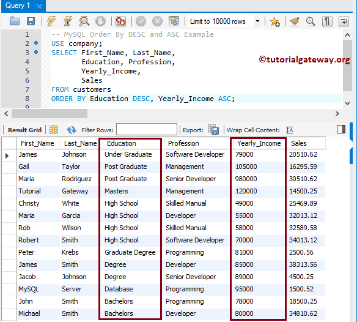Sort by Yearly_Income column header
Viewport: 357px width, 322px height.
click(259, 143)
